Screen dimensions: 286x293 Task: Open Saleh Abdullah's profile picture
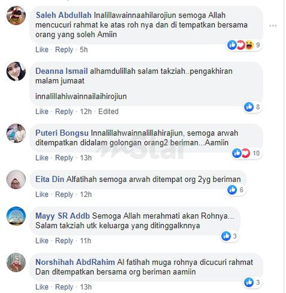click(16, 15)
